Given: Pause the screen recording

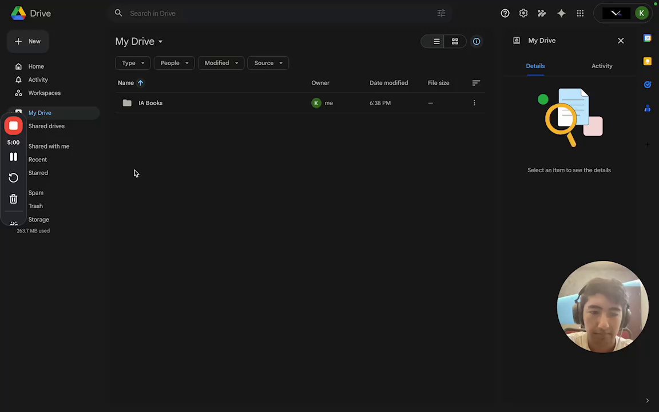Looking at the screenshot, I should (13, 157).
